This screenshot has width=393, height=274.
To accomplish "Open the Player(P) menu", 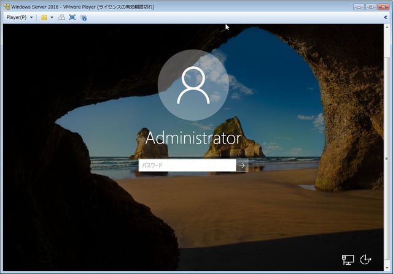I will (17, 18).
